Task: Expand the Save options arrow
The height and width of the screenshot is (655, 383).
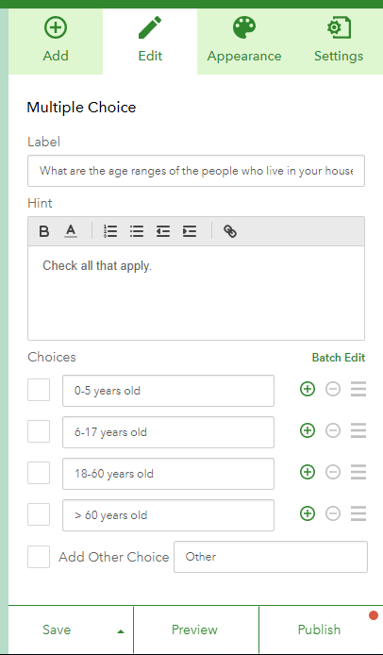Action: [121, 631]
